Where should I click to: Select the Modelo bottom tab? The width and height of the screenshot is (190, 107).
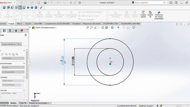coord(13,103)
